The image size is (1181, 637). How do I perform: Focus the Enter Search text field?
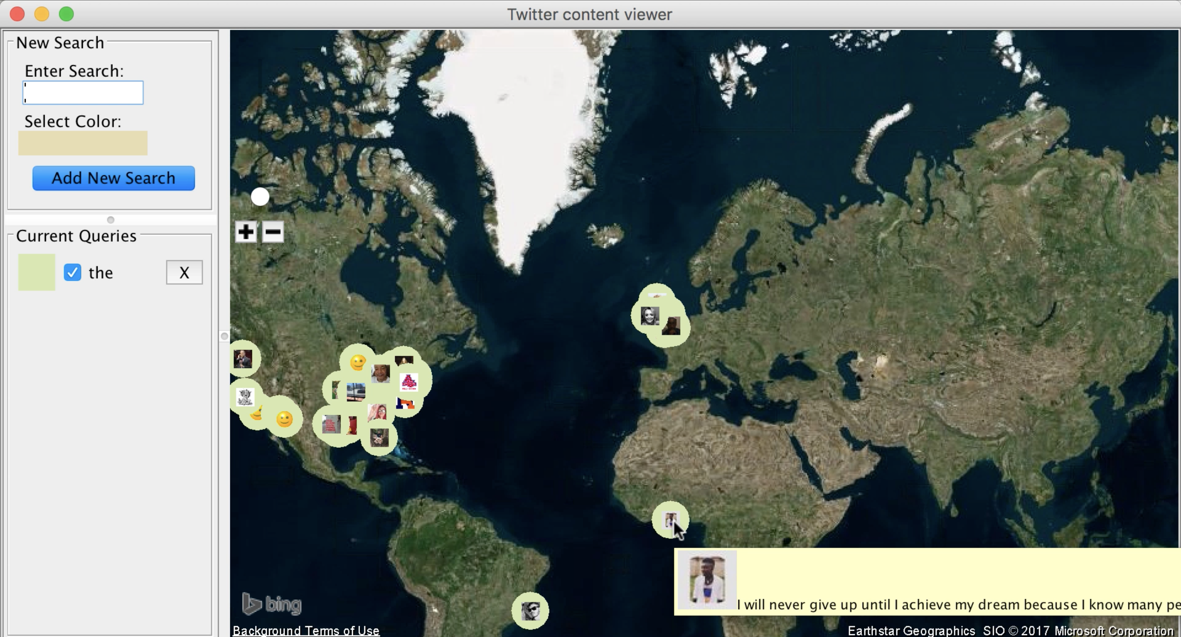(x=83, y=93)
